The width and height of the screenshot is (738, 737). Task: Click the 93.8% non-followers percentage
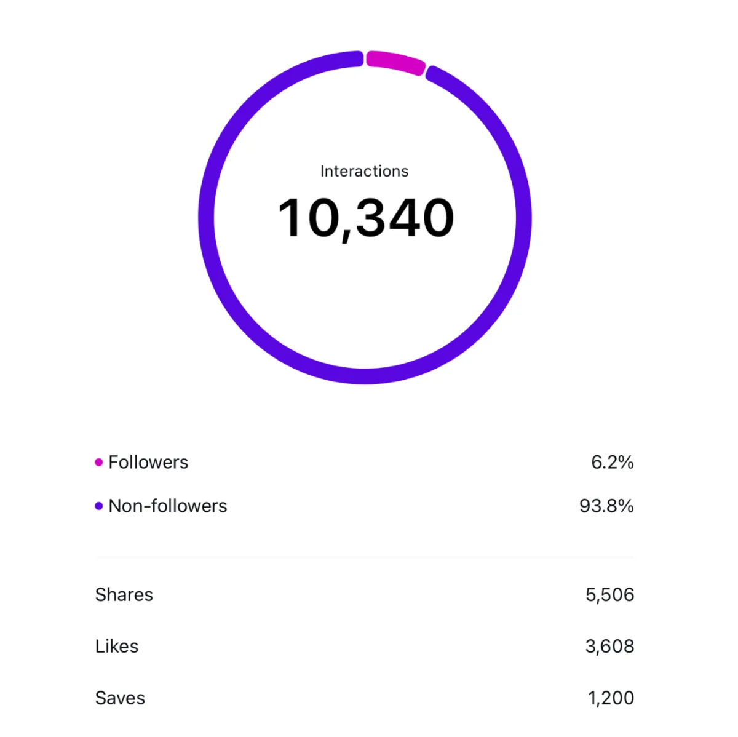click(x=606, y=506)
